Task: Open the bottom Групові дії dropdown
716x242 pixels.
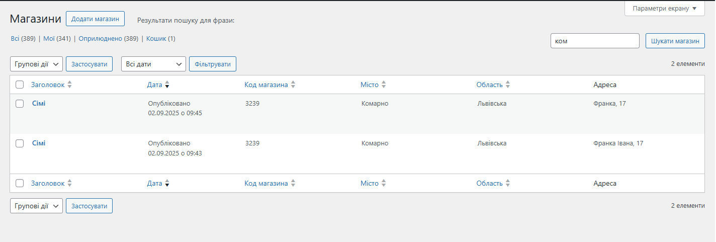Action: pos(36,205)
